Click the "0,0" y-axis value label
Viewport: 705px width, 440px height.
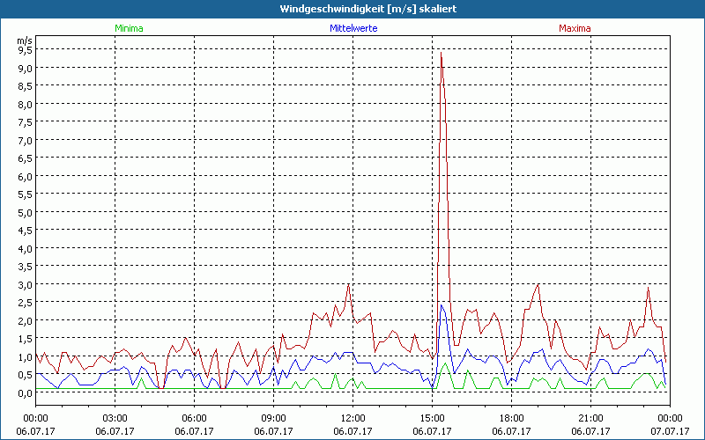click(x=25, y=392)
